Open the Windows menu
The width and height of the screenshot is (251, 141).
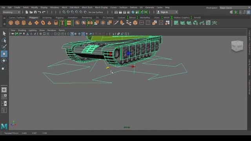(x=55, y=7)
